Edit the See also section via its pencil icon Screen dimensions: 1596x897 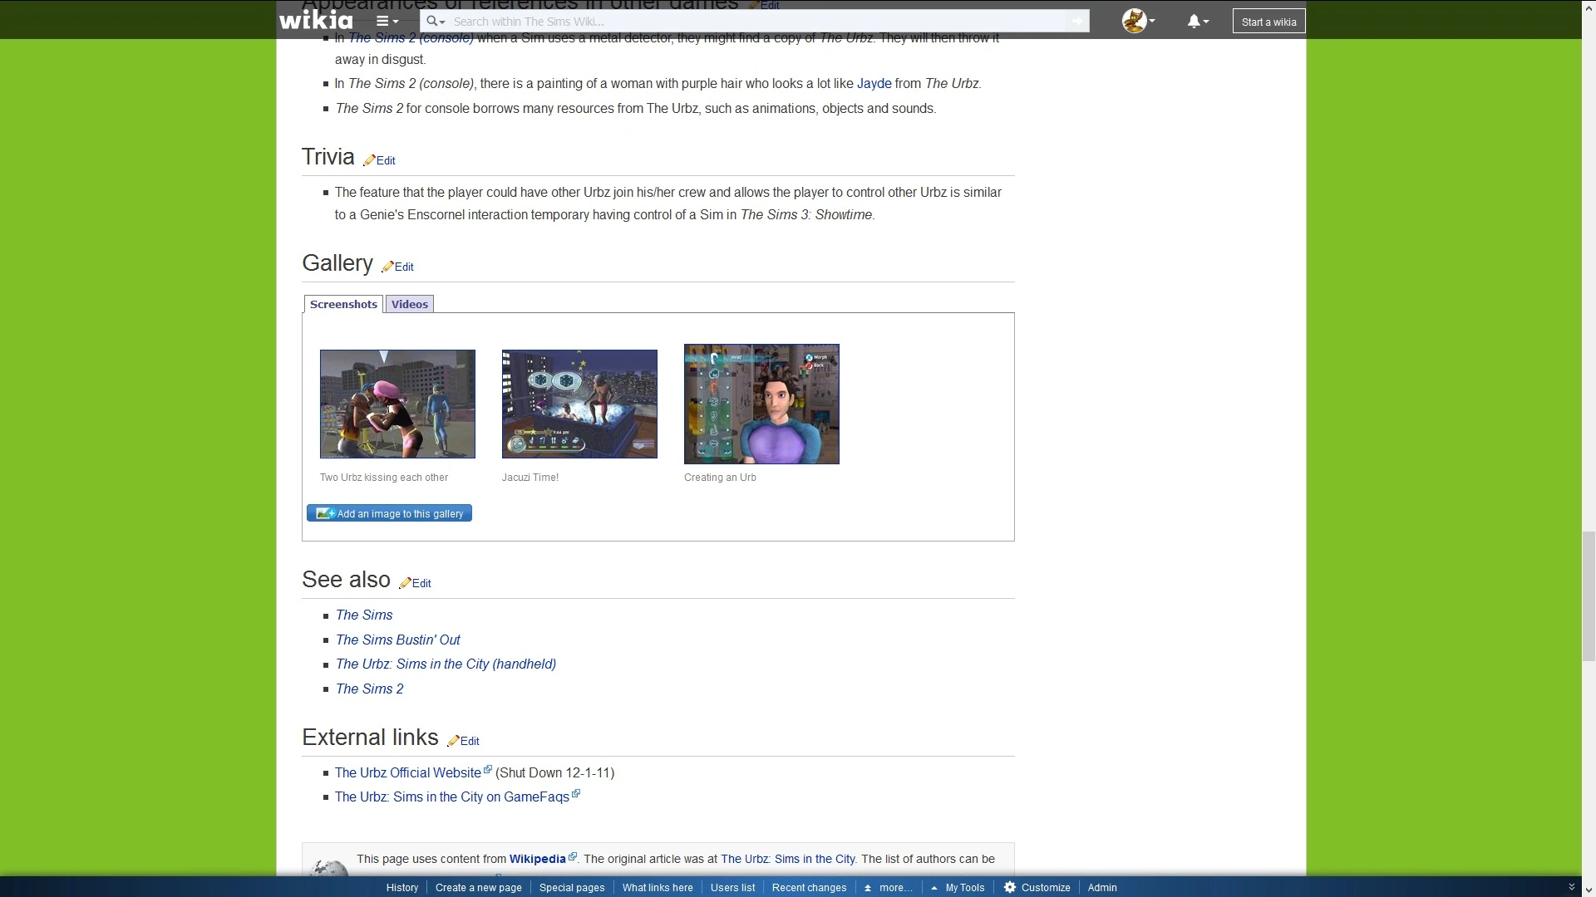coord(405,583)
